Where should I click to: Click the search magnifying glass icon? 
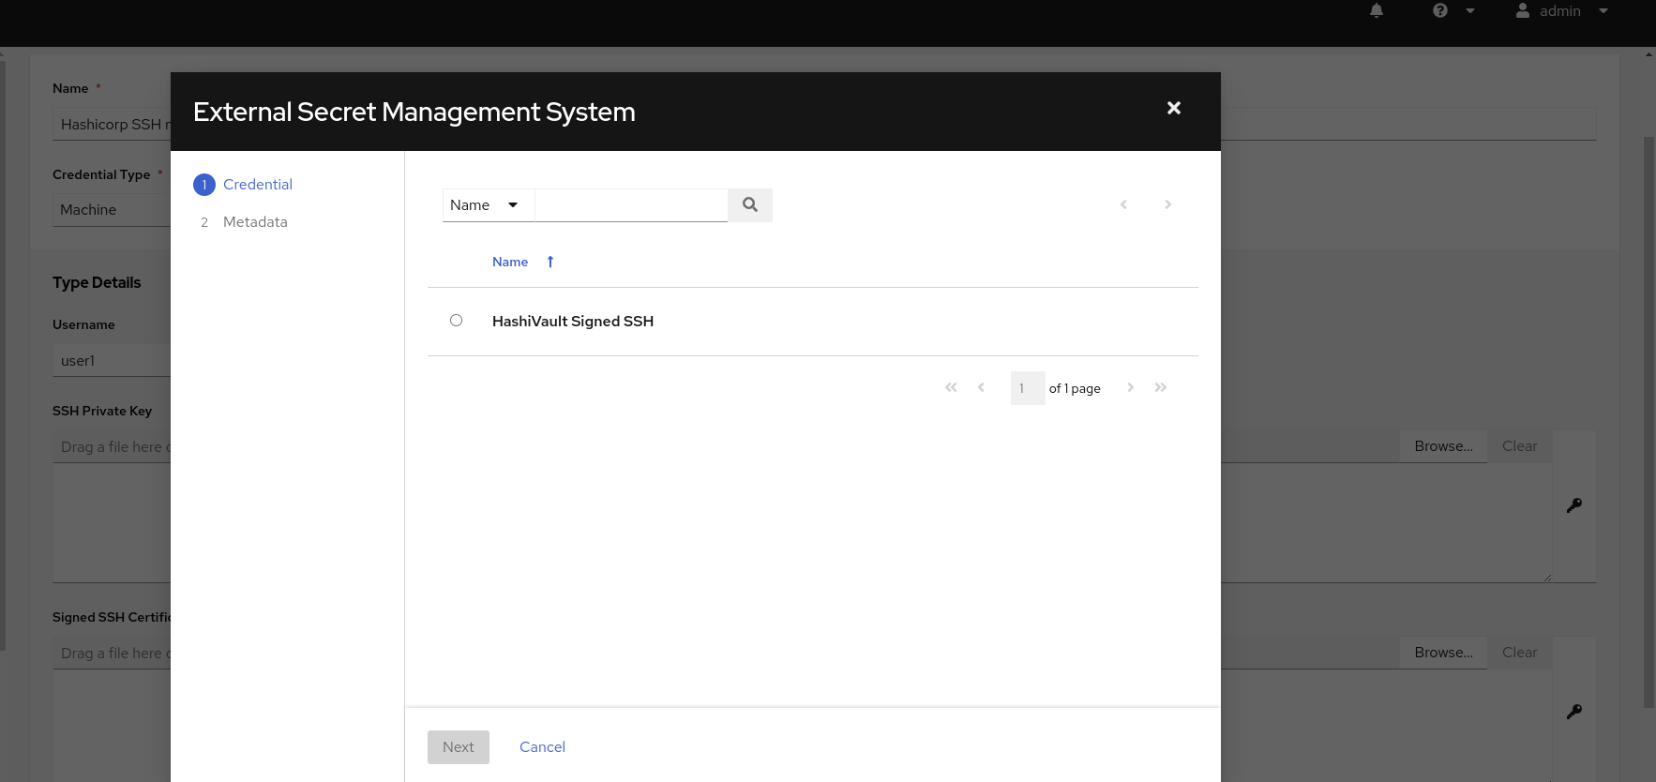point(749,204)
